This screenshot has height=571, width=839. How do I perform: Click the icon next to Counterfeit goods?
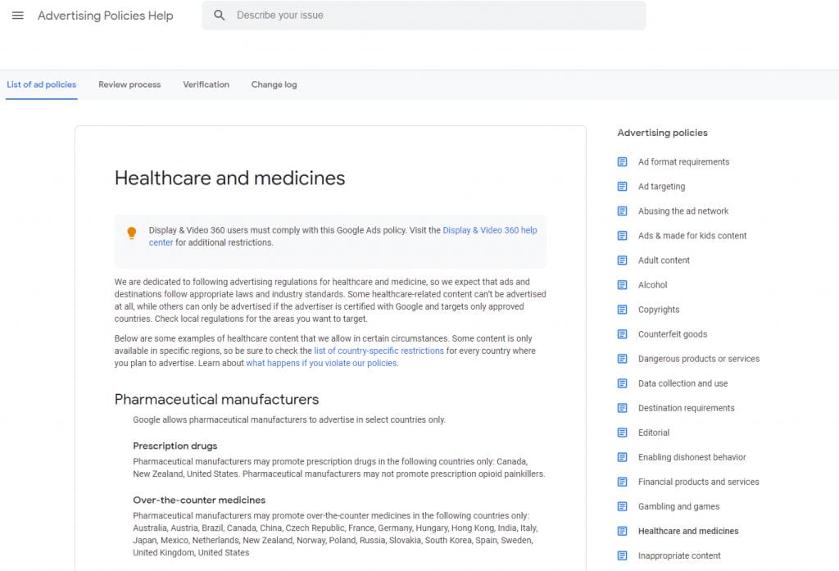624,333
